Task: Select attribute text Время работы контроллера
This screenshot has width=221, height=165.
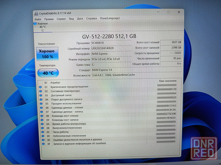Action: coord(69,124)
